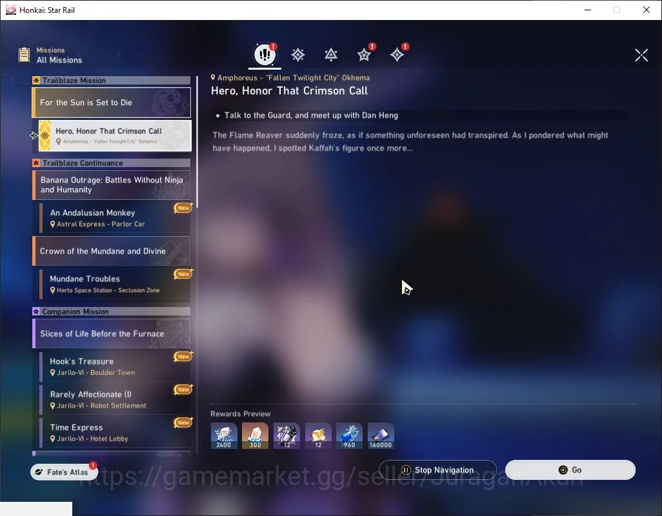Click the Talk to the Guard objective text
Image resolution: width=662 pixels, height=516 pixels.
click(x=311, y=115)
